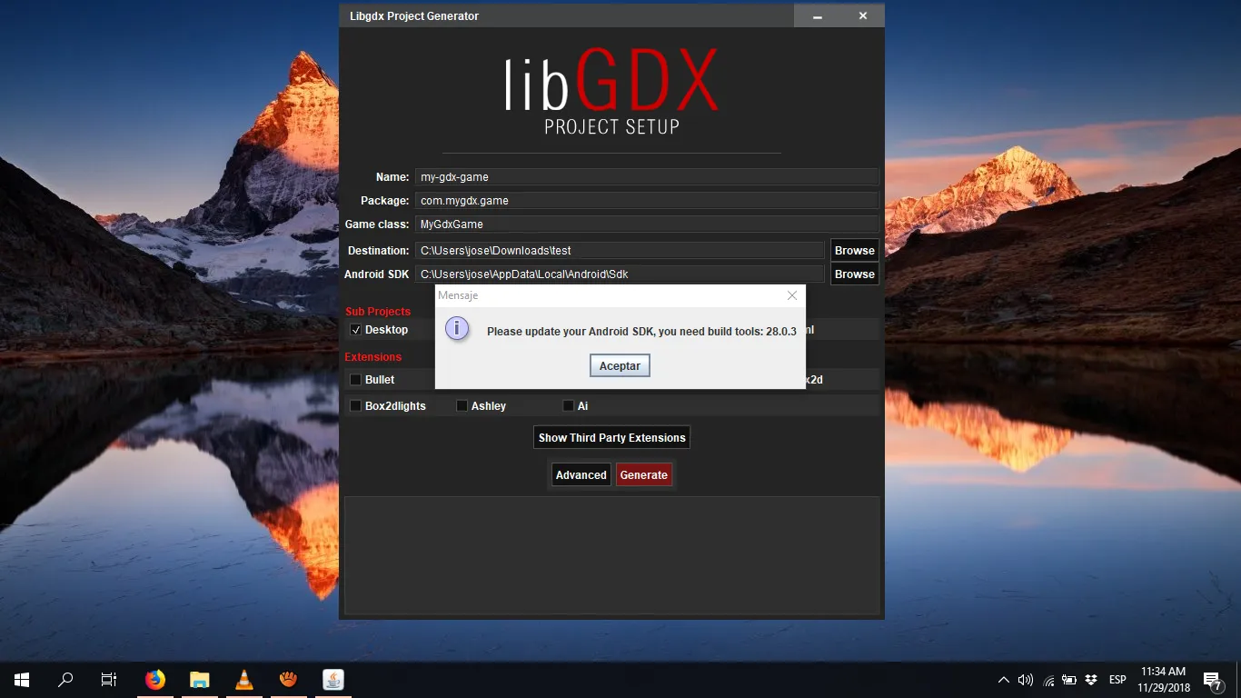
Task: Close the Mensaje dialog with its X
Action: pyautogui.click(x=792, y=295)
